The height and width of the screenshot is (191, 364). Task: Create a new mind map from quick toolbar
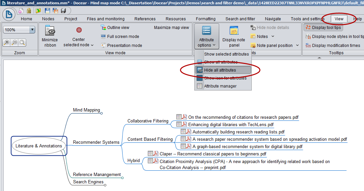21,11
